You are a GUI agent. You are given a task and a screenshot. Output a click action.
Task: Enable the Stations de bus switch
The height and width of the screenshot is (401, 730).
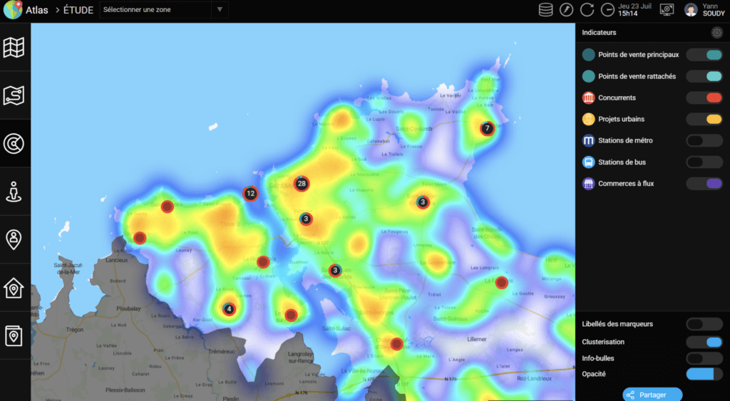704,162
